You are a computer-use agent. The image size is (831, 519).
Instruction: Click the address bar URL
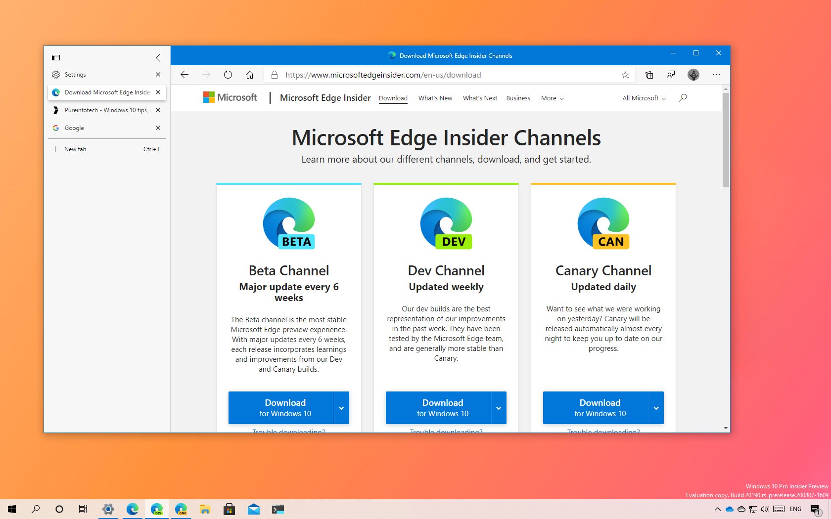coord(383,75)
